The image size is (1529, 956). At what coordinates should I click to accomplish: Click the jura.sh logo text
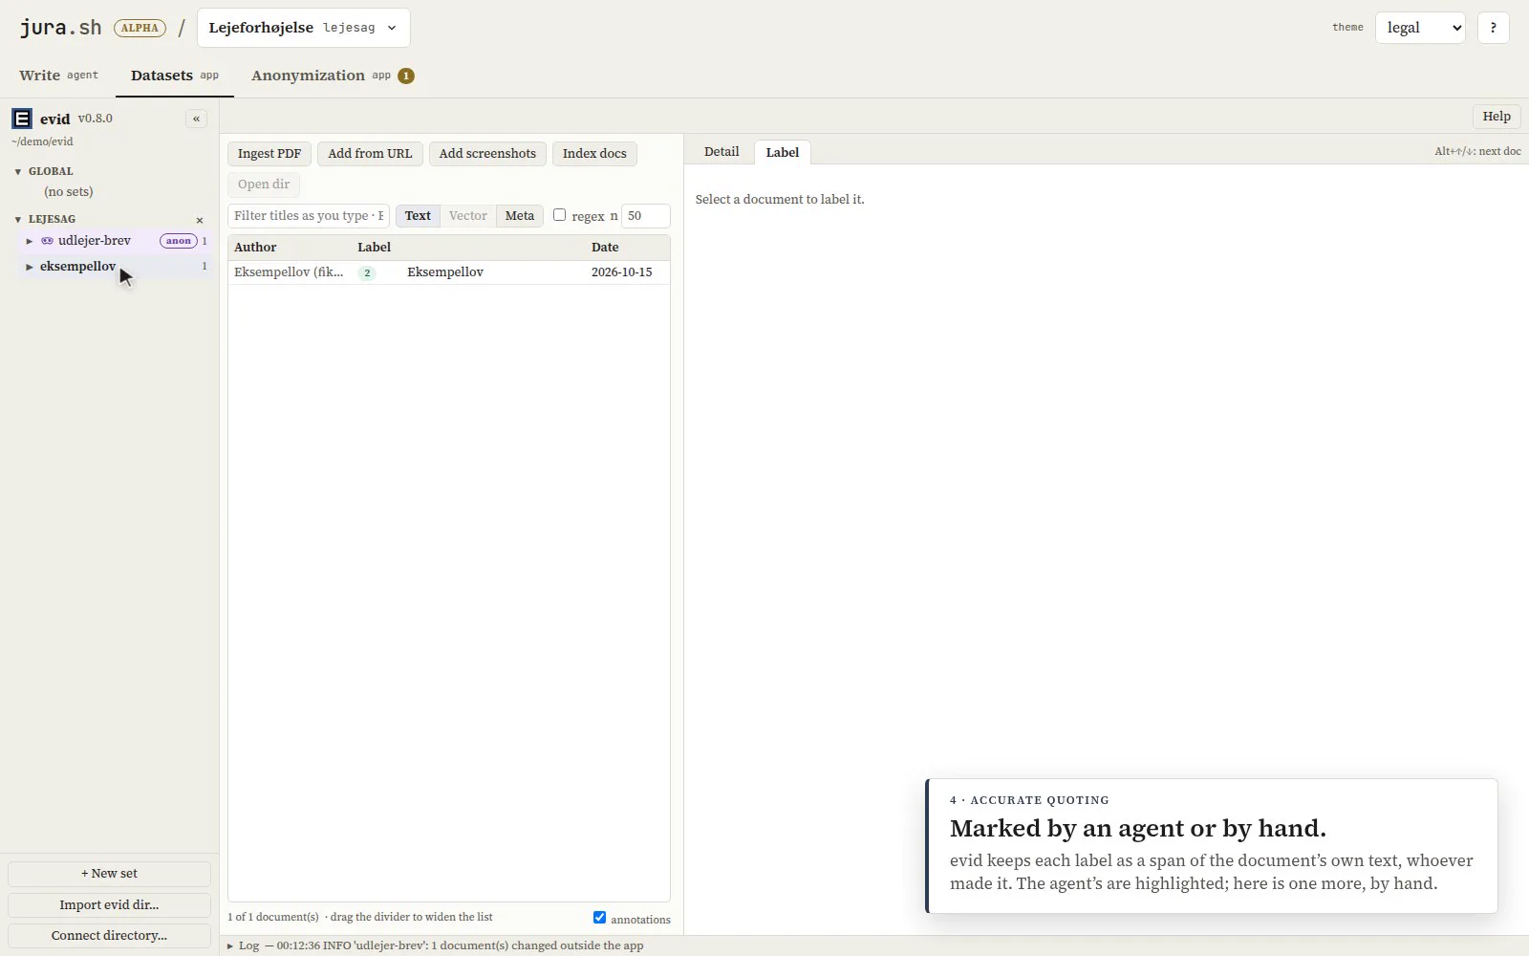(60, 28)
